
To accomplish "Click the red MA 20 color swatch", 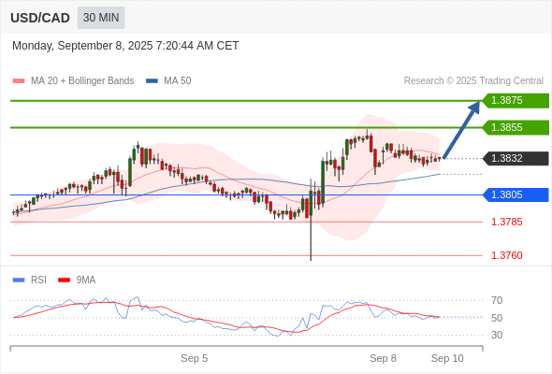I will pos(19,81).
